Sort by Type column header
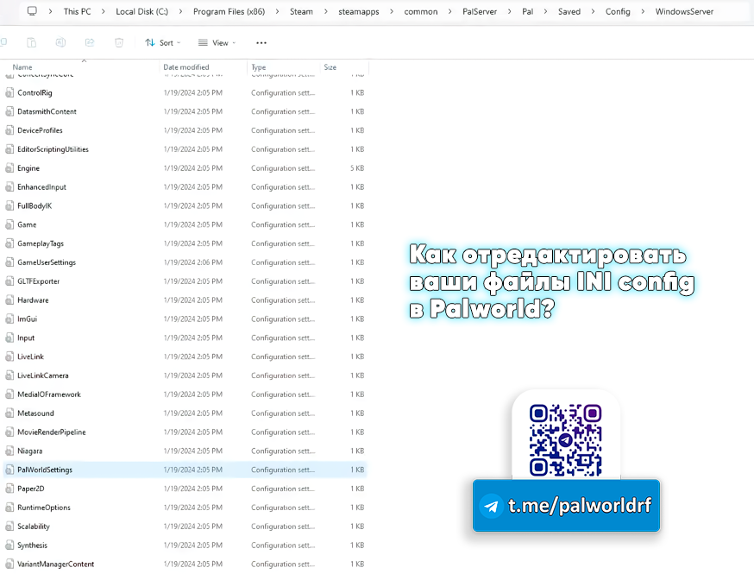Image resolution: width=754 pixels, height=574 pixels. 259,67
